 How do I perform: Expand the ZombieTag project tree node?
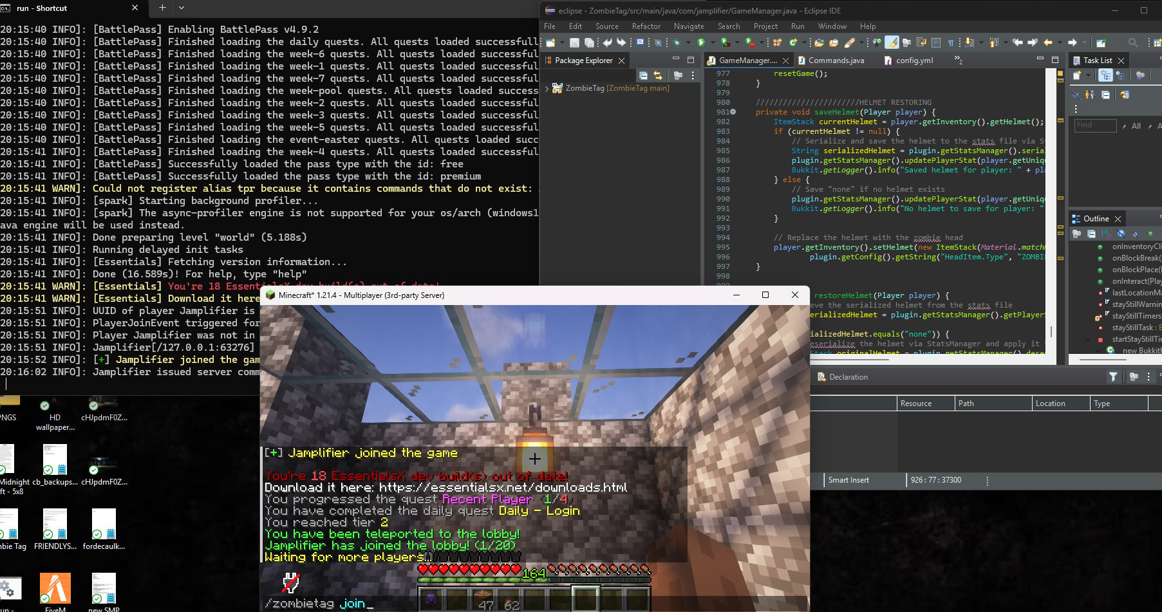pos(547,89)
